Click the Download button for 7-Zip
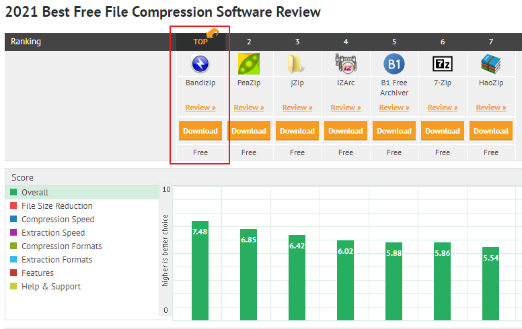This screenshot has height=329, width=522. click(x=443, y=131)
